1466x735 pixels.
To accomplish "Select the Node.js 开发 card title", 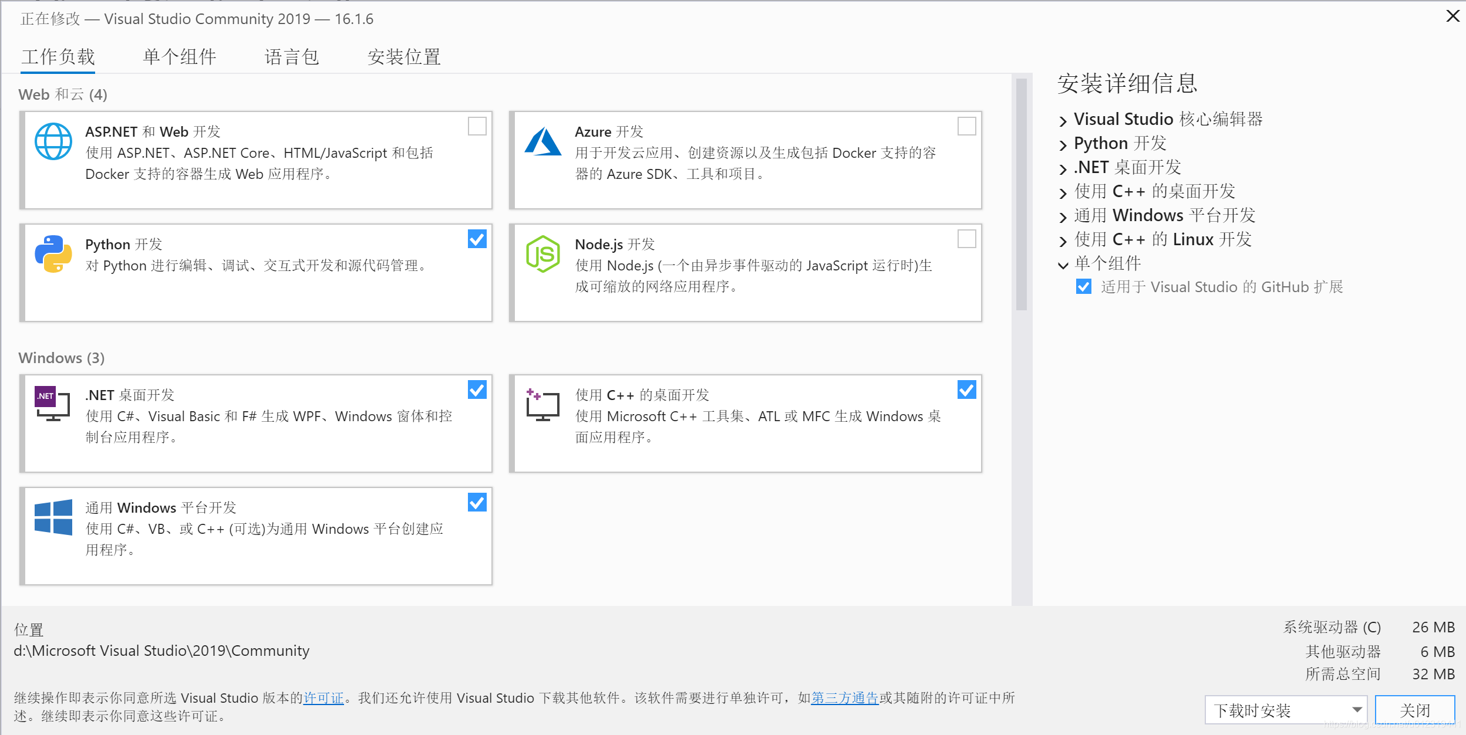I will click(615, 244).
